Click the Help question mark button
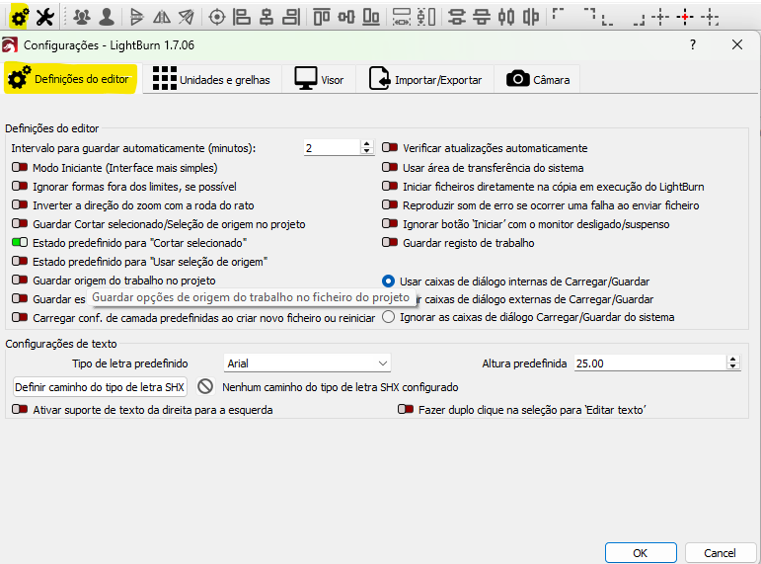Image resolution: width=761 pixels, height=564 pixels. (x=693, y=44)
